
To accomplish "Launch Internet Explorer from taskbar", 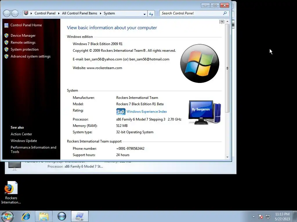I will click(x=26, y=216).
